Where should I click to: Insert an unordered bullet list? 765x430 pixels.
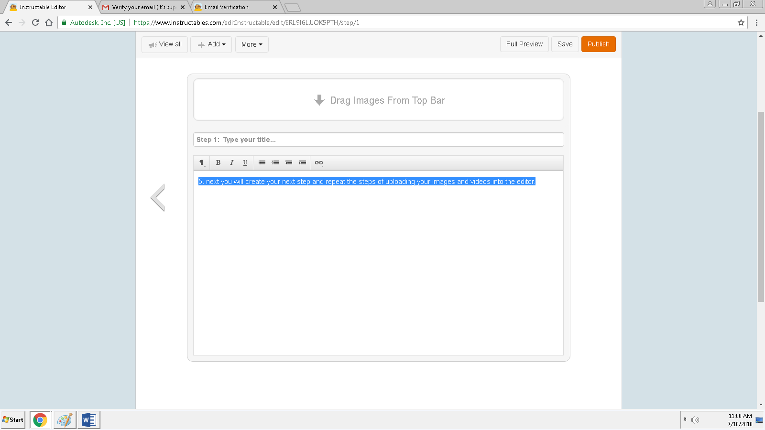pos(262,163)
